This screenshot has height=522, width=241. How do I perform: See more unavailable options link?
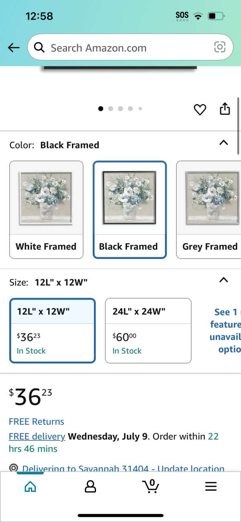coord(226,331)
